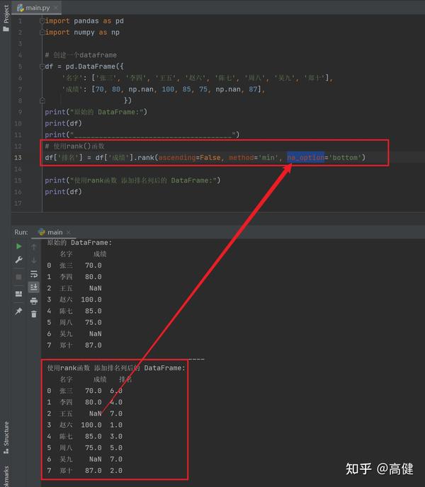Collapse the df DataFrame definition fold
Viewport: 425px width, 487px height.
pyautogui.click(x=42, y=67)
